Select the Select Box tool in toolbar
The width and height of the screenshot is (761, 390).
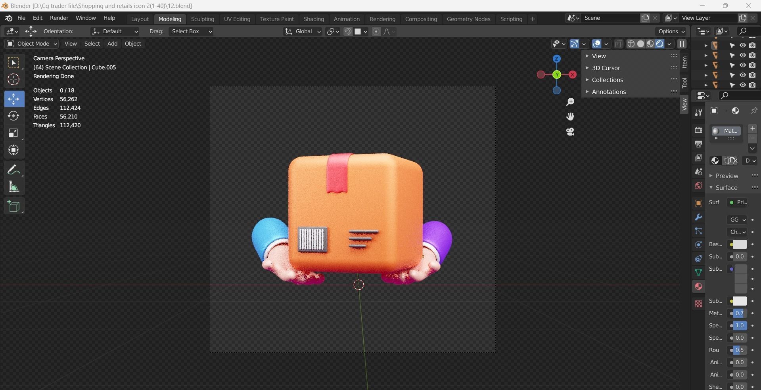[14, 63]
